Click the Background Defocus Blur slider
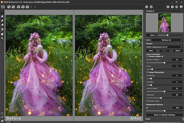This screenshot has height=123, width=184. point(164,111)
